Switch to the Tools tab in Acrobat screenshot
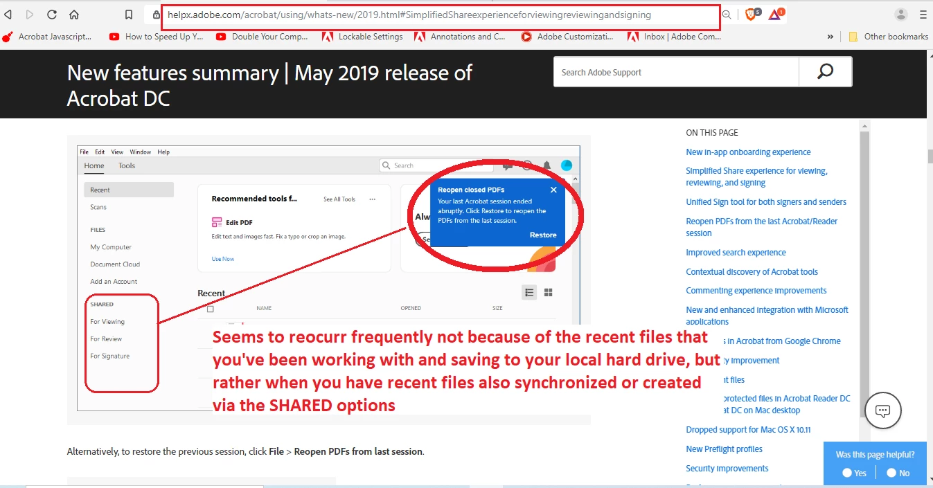This screenshot has width=933, height=488. [x=127, y=166]
